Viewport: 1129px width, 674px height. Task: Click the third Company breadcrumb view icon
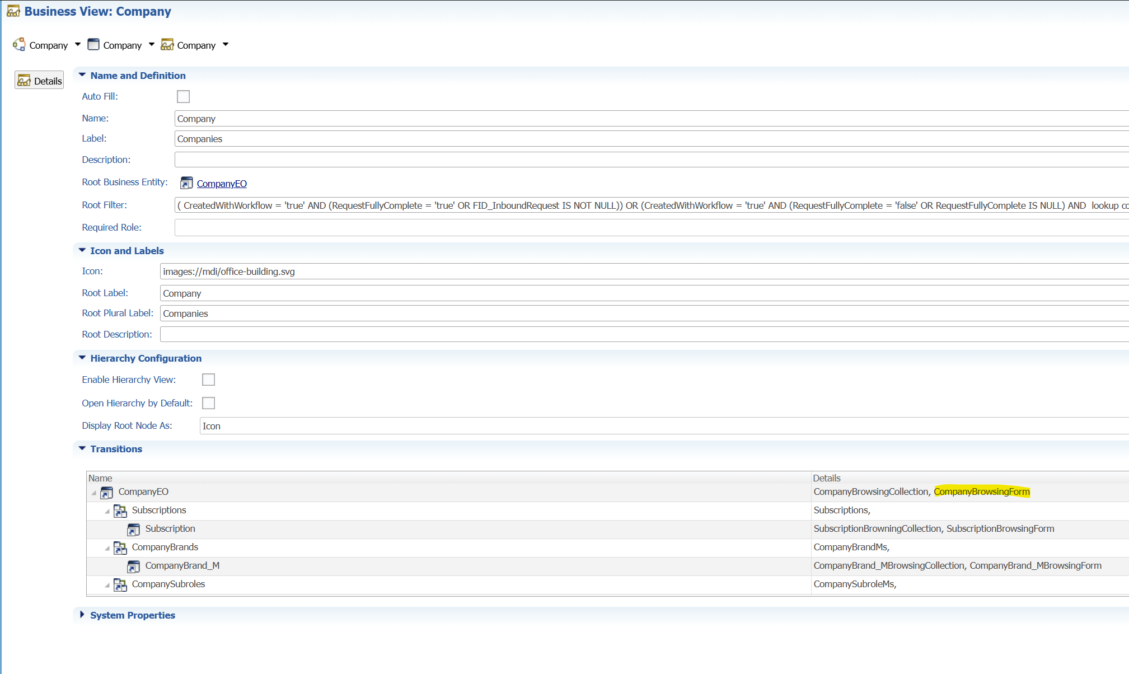pyautogui.click(x=167, y=45)
